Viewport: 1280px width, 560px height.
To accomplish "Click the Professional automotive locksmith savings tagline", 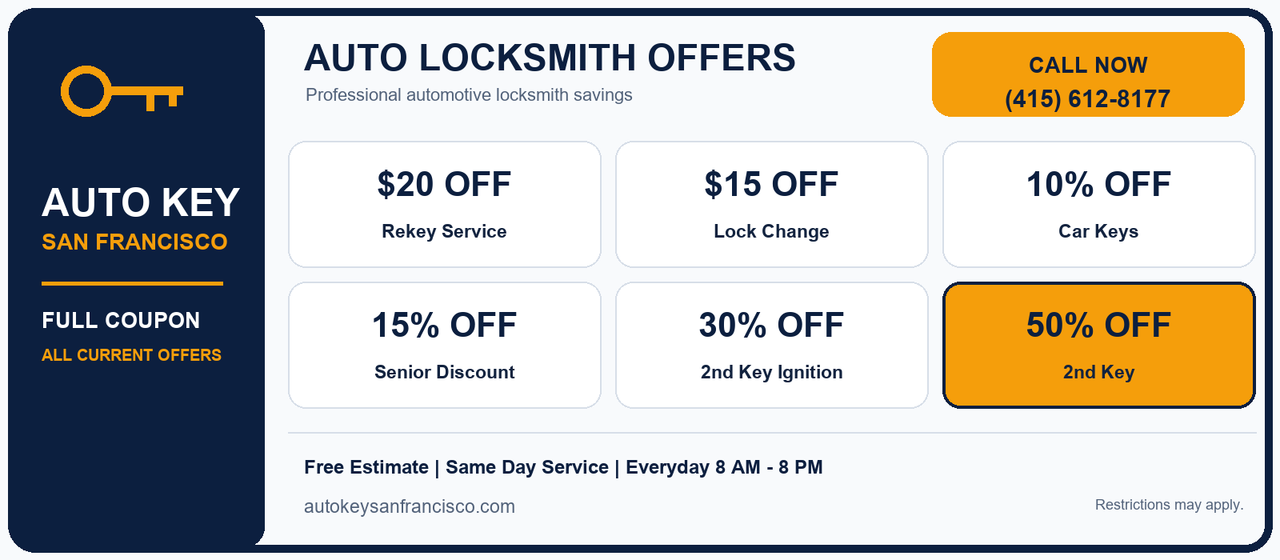I will [469, 95].
